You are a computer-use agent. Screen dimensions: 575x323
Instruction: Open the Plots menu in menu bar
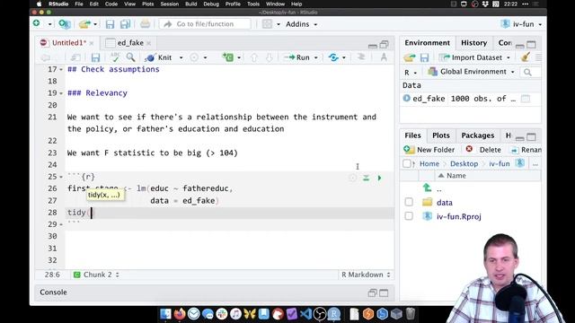pyautogui.click(x=147, y=4)
